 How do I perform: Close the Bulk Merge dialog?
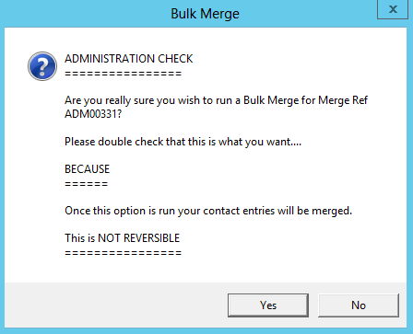[x=393, y=9]
